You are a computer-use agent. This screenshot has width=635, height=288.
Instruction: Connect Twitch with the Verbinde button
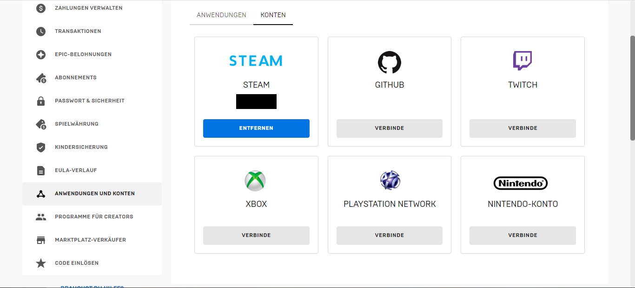point(523,128)
